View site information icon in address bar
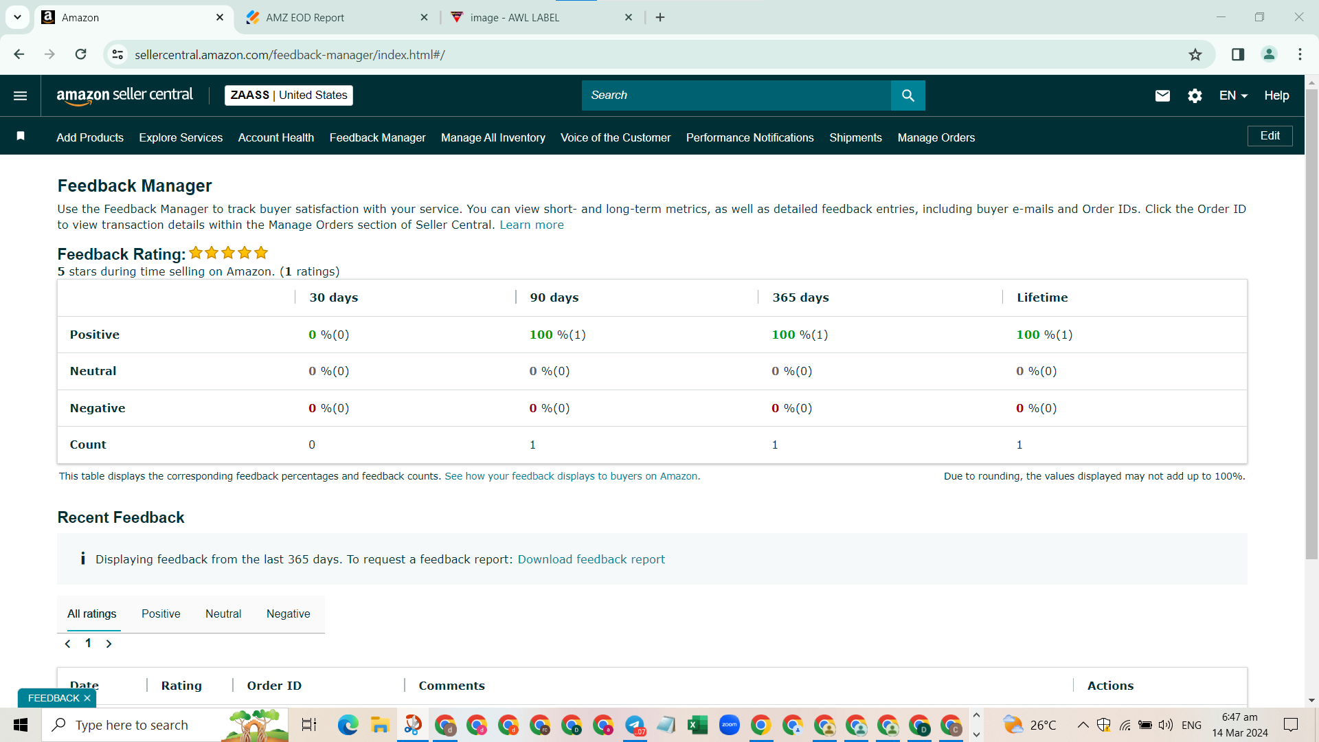 tap(118, 54)
